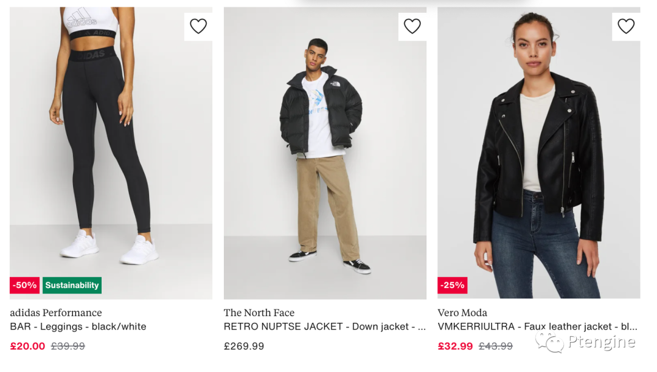Click the -50% discount badge
Viewport: 657px width, 372px height.
coord(25,285)
